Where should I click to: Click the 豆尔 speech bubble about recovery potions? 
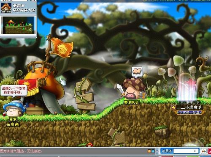tap(14, 91)
